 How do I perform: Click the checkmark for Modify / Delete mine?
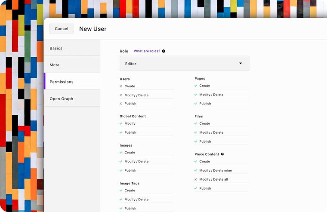[196, 170]
